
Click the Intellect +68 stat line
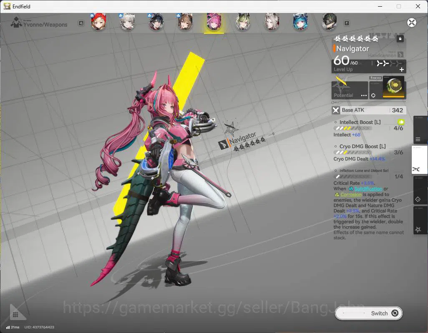click(x=347, y=135)
